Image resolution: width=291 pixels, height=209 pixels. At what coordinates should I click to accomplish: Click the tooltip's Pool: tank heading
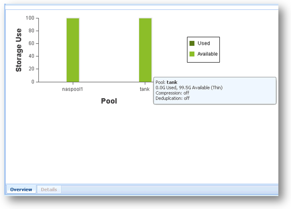166,82
